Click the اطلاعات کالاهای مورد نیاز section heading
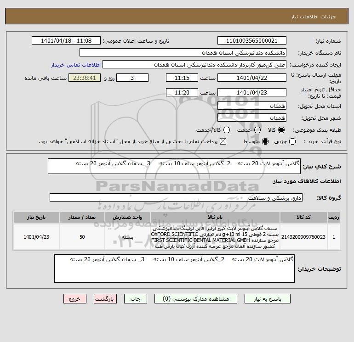Screen dimensions: 354x342 pos(307,181)
